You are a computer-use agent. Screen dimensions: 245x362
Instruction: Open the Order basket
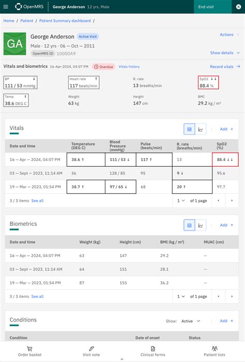pos(29,349)
